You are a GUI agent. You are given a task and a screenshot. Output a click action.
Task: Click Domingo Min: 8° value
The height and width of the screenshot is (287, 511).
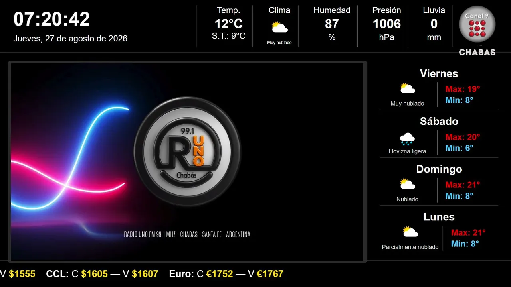460,196
